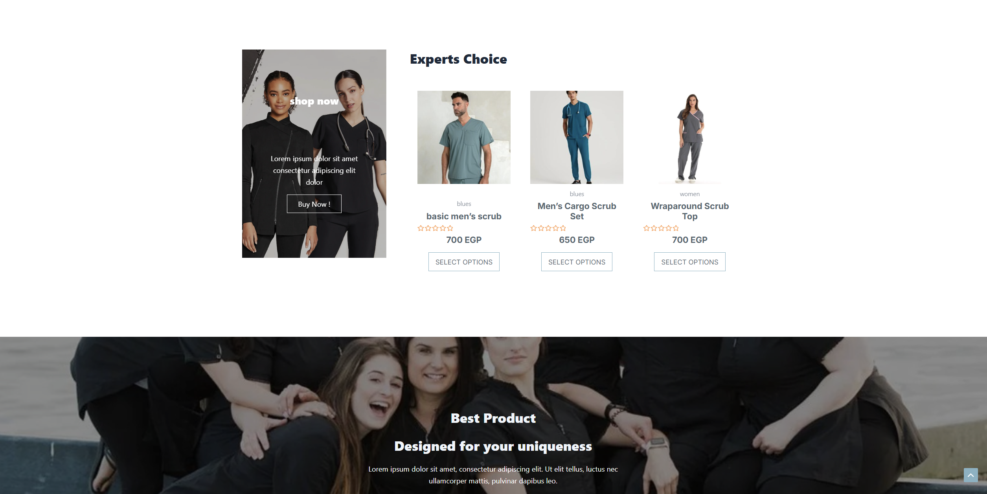Click the 650 EGP price
The height and width of the screenshot is (494, 987).
click(x=577, y=240)
